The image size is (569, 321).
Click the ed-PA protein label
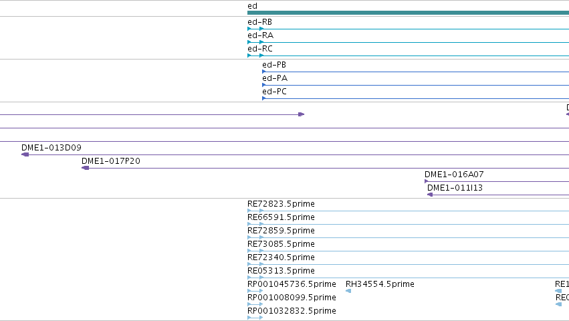point(275,78)
